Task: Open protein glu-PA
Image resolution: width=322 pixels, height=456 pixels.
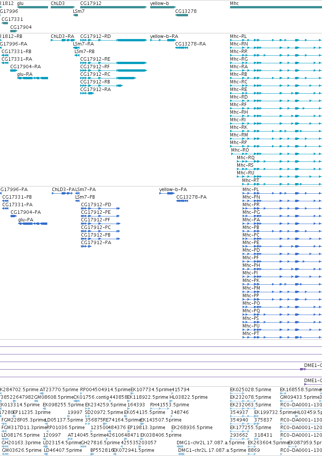Action: 26,220
